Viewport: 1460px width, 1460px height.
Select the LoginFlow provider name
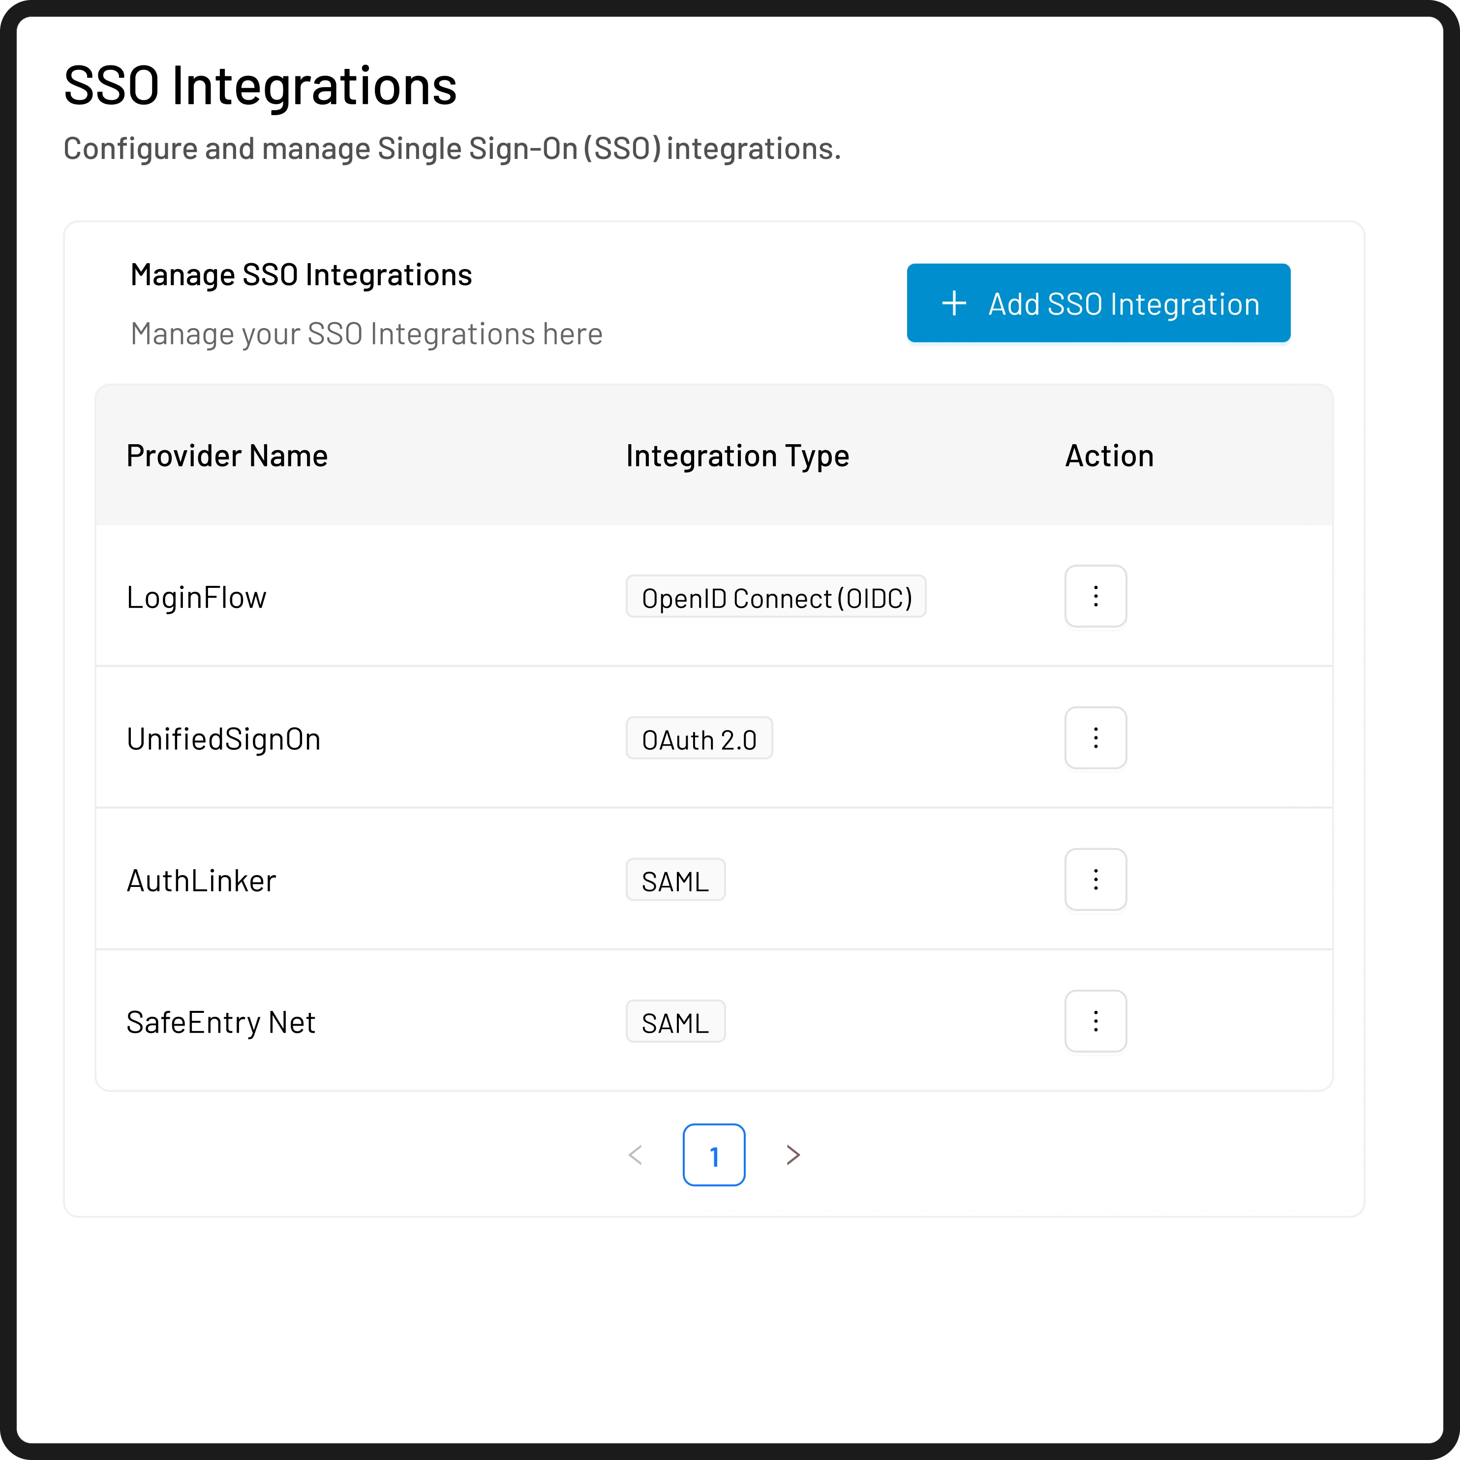[x=196, y=597]
